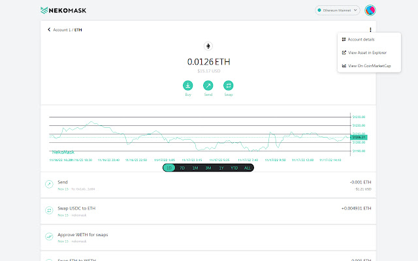Click the Send transaction icon in list
This screenshot has height=261, width=418.
coord(49,185)
